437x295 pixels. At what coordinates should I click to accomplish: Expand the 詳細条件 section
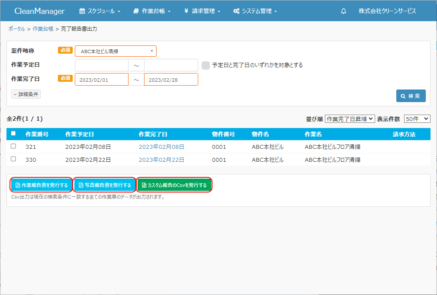click(x=26, y=94)
